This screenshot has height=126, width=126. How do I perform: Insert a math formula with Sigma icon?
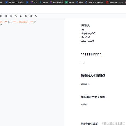point(21,16)
